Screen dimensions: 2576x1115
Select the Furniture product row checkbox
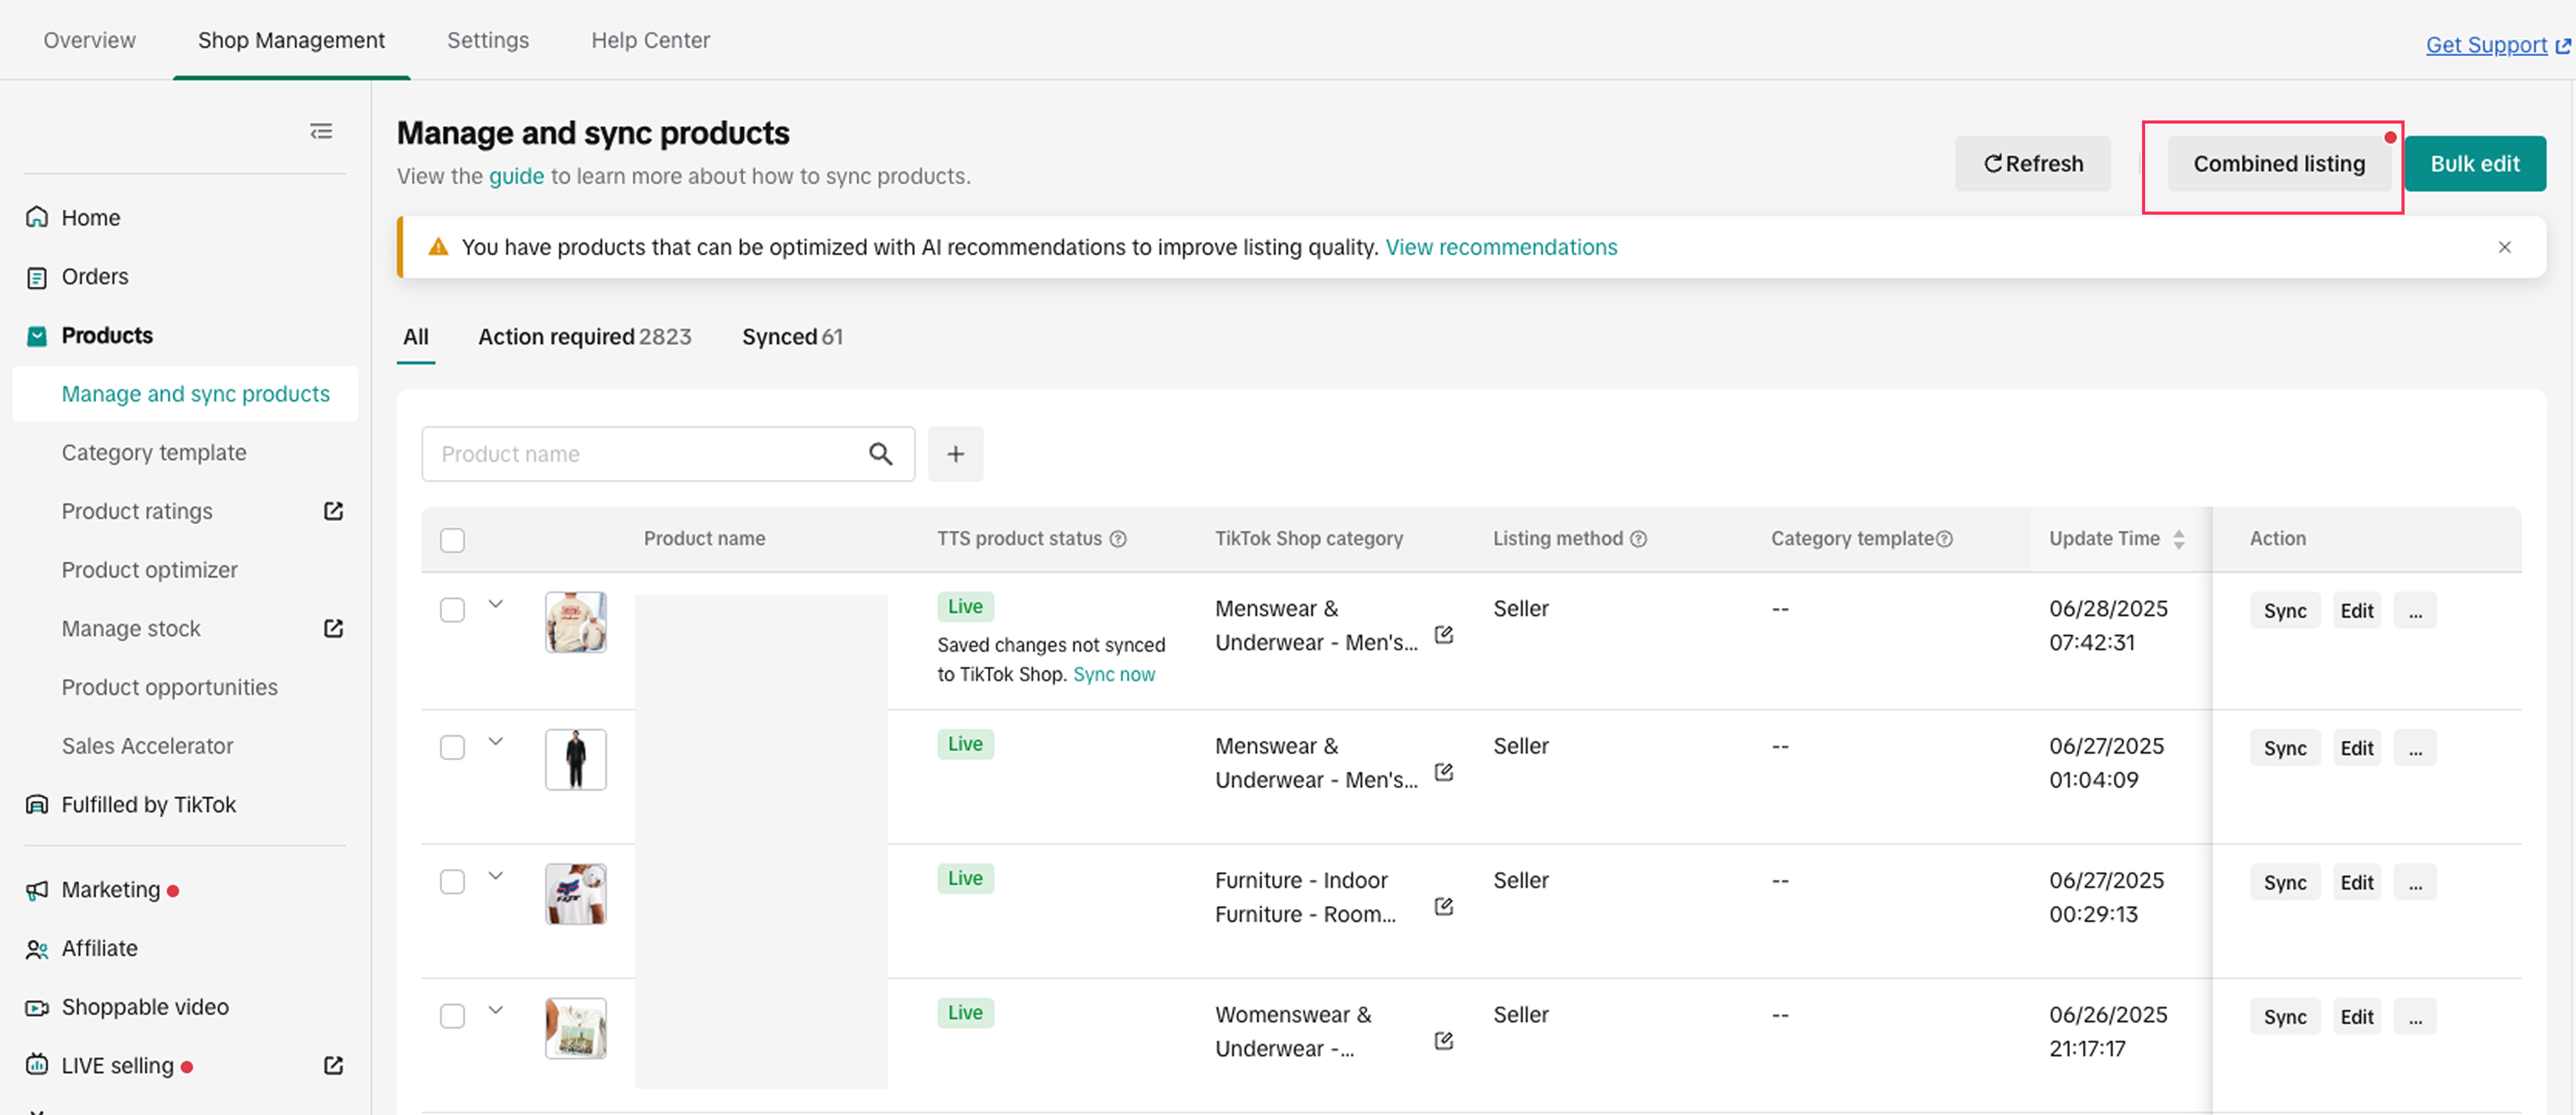(452, 882)
